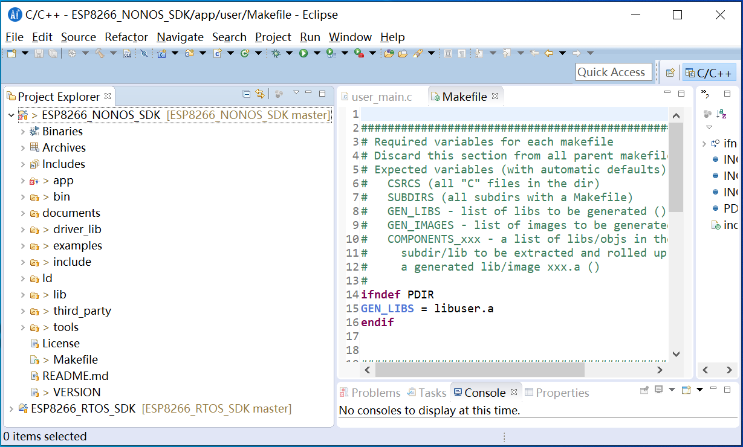Open the Navigate menu
This screenshot has width=743, height=447.
coord(180,37)
